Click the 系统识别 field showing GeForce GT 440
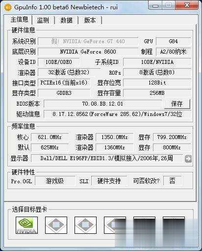Image resolution: width=202 pixels, height=251 pixels. [x=88, y=41]
